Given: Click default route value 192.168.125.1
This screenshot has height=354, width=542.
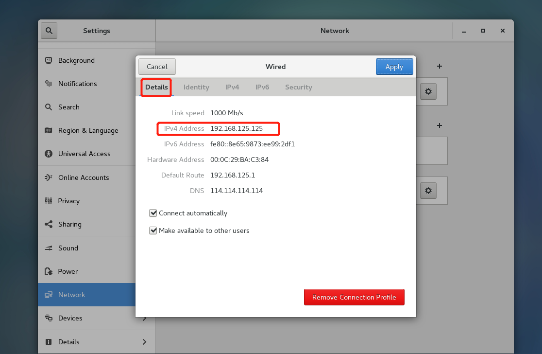Looking at the screenshot, I should point(233,175).
